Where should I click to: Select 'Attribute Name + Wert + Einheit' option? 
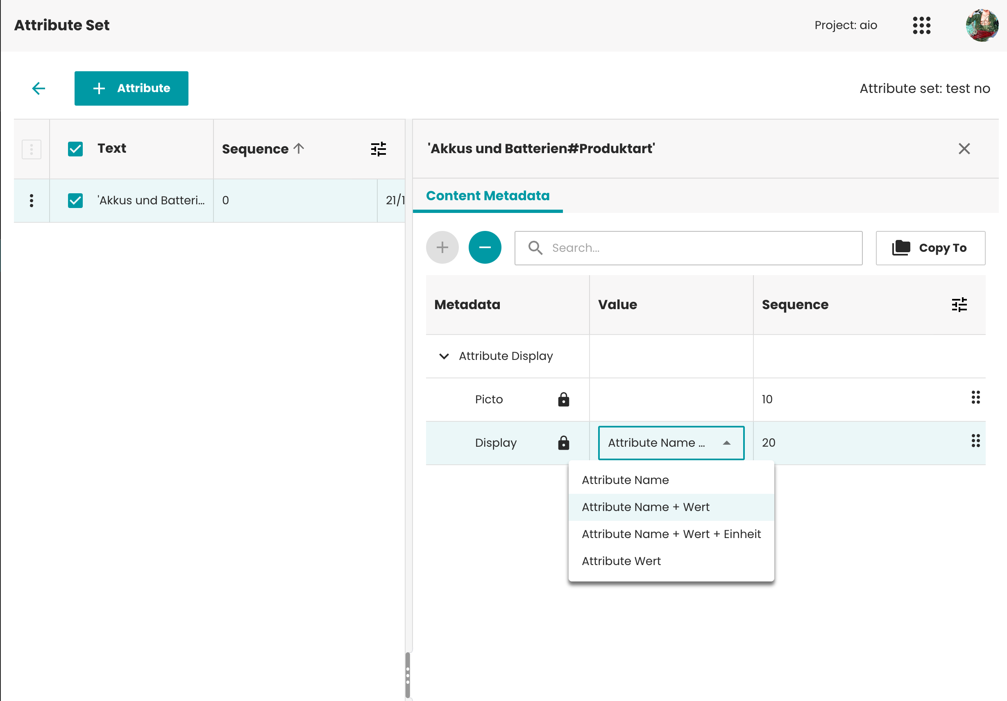pyautogui.click(x=671, y=534)
